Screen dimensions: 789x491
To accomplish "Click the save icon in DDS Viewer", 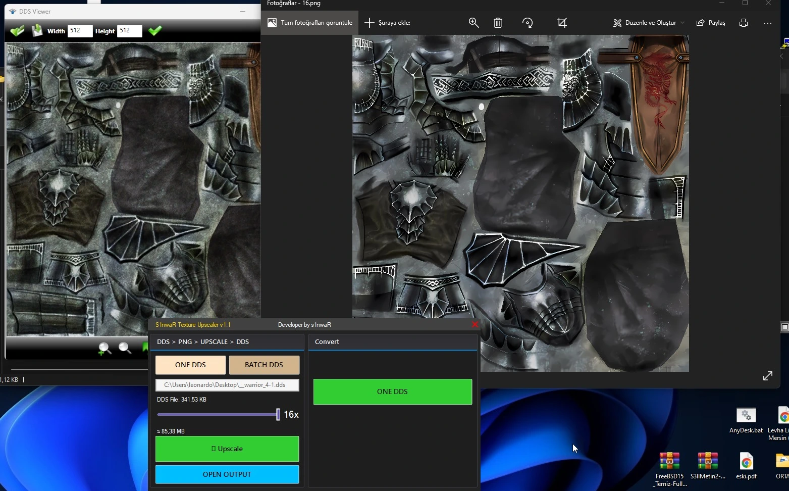I will pos(37,31).
